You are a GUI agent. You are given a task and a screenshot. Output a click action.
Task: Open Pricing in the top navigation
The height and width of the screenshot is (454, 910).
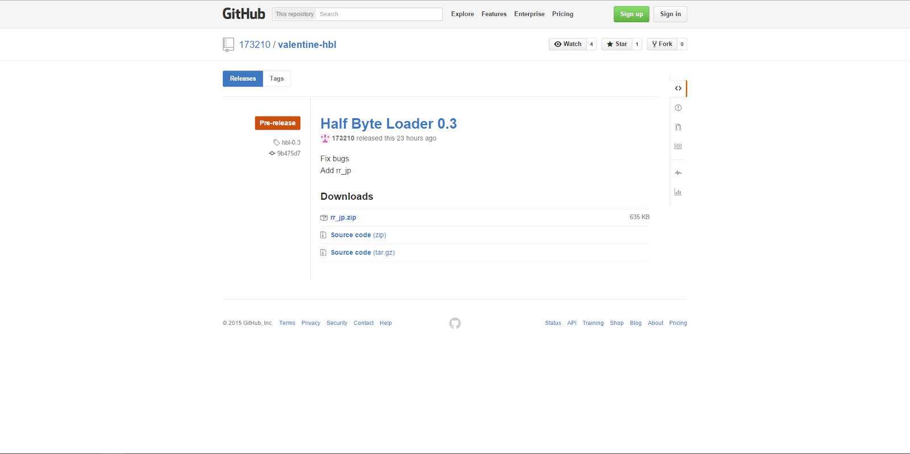point(562,14)
